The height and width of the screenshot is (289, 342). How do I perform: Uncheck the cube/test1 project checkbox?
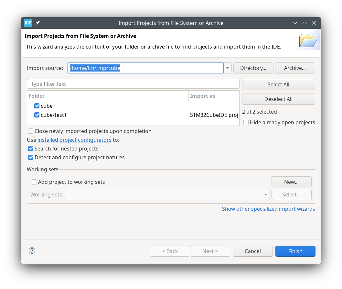point(37,115)
